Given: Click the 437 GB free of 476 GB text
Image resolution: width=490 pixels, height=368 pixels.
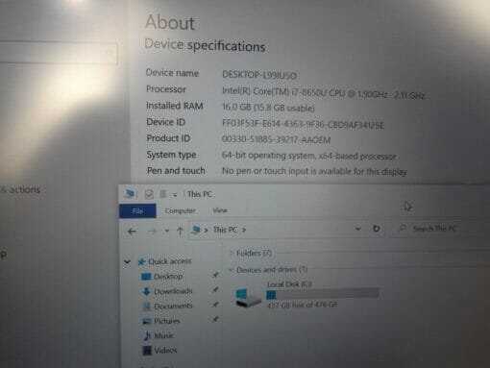Looking at the screenshot, I should coord(302,305).
